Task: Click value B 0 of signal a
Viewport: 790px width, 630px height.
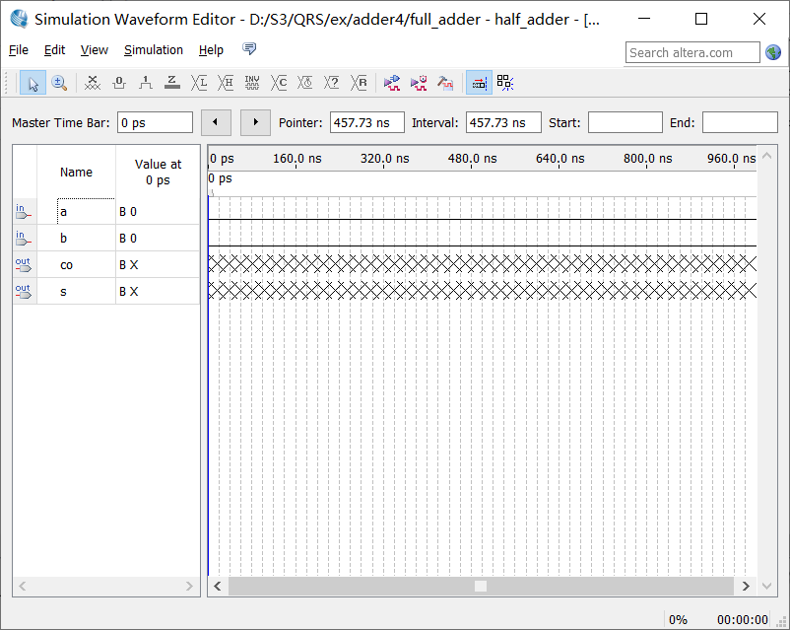Action: [128, 212]
